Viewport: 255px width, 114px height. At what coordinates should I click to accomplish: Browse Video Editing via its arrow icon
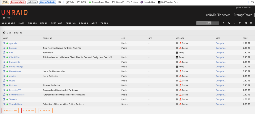[4, 104]
